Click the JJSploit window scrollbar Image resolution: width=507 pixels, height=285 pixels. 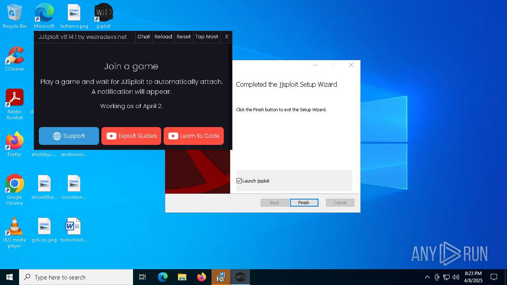click(229, 63)
